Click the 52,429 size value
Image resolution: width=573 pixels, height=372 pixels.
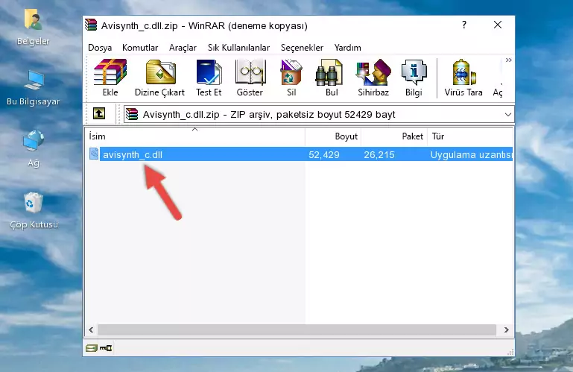(x=324, y=155)
